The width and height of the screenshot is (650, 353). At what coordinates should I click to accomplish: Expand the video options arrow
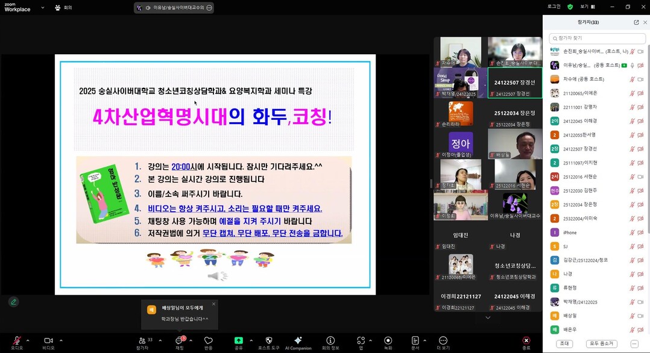[60, 340]
